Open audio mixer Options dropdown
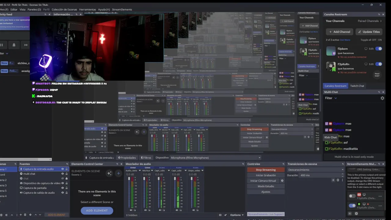Image resolution: width=391 pixels, height=220 pixels. (237, 215)
